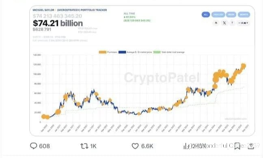Toggle the orange Purchases legend item
This screenshot has height=158, width=263.
(x=108, y=52)
